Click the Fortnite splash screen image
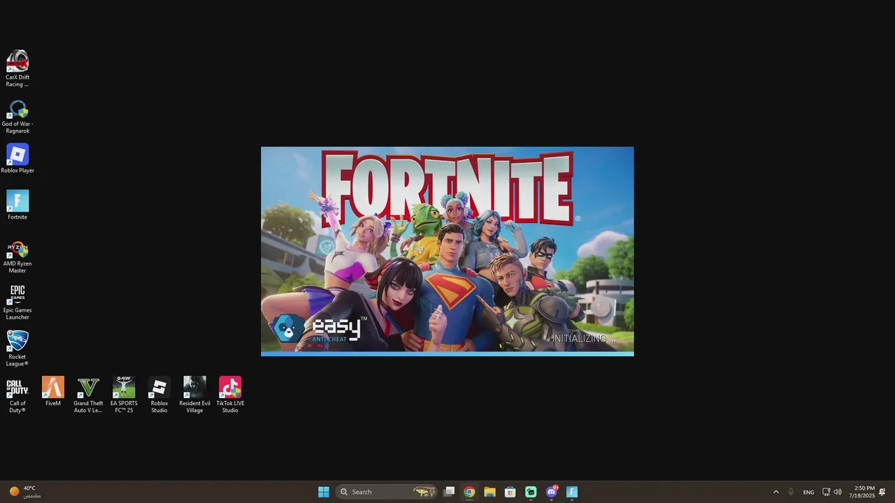 pos(447,251)
